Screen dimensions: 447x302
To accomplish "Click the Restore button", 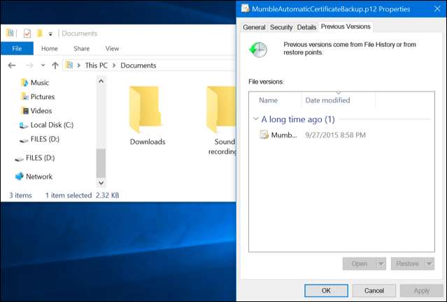I will [x=408, y=264].
